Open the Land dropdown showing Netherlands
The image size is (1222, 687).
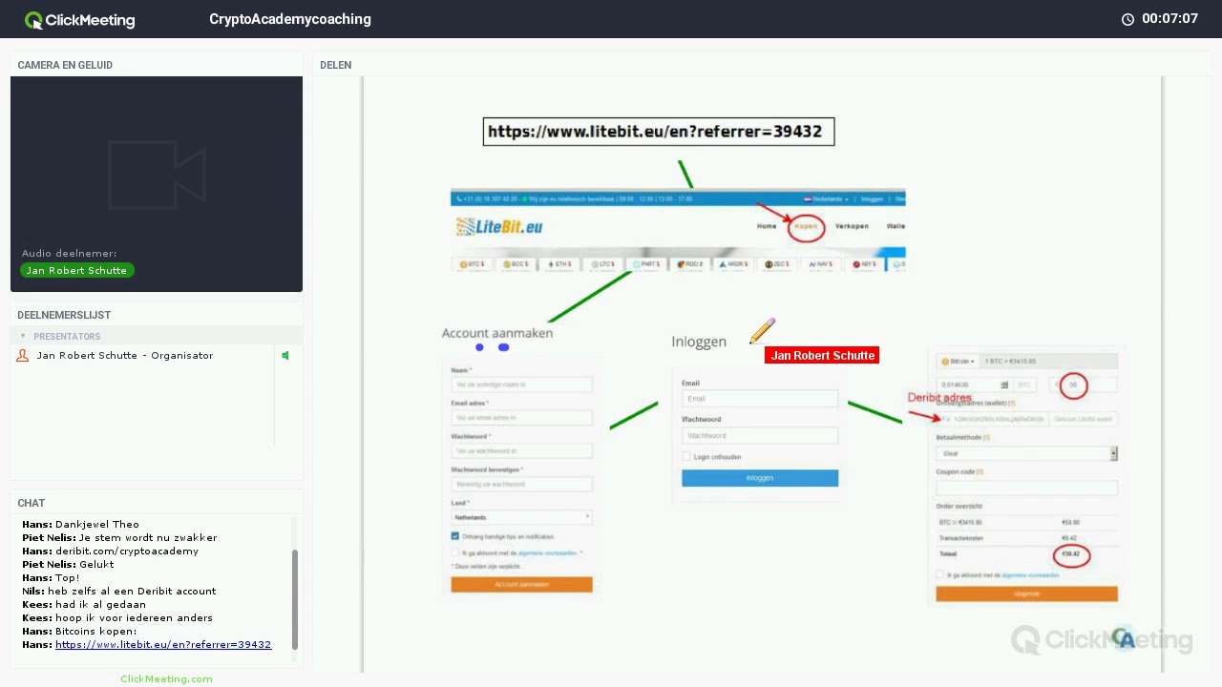522,517
